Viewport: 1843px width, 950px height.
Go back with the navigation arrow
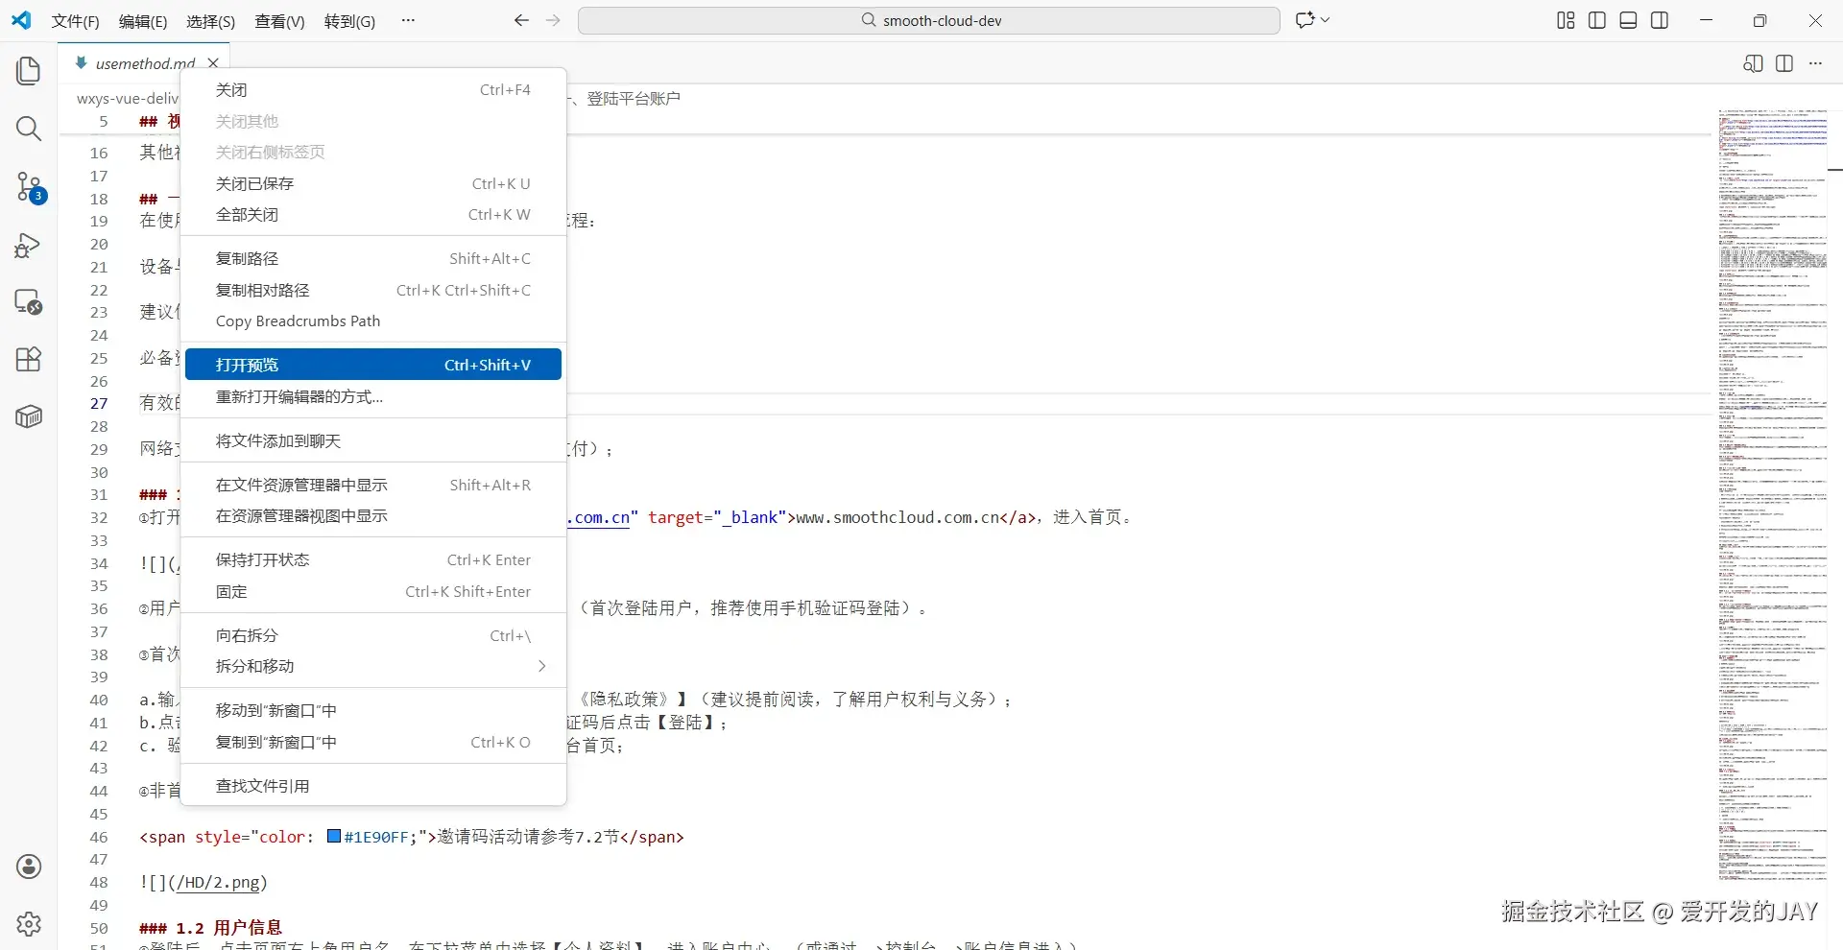521,20
